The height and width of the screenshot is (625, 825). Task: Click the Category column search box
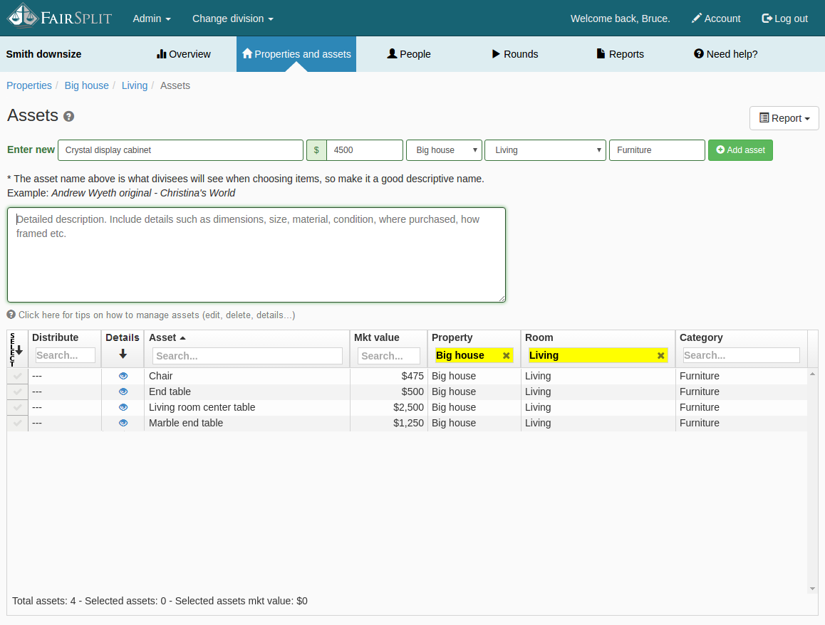tap(742, 355)
